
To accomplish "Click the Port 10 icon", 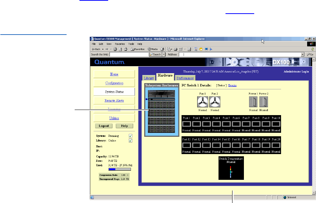I will point(276,124).
